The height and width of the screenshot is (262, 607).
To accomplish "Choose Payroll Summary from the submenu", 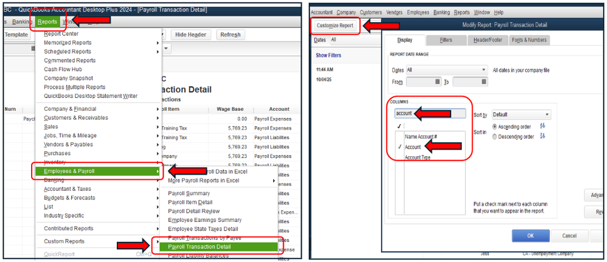I will click(x=189, y=193).
